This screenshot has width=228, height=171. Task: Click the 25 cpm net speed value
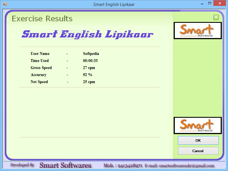tap(89, 82)
